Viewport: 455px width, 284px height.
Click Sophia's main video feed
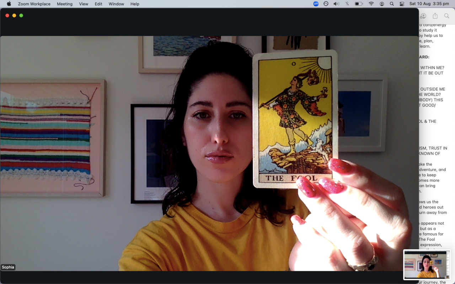[x=209, y=153]
